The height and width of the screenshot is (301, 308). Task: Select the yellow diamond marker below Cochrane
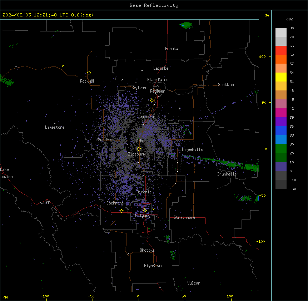pos(121,211)
